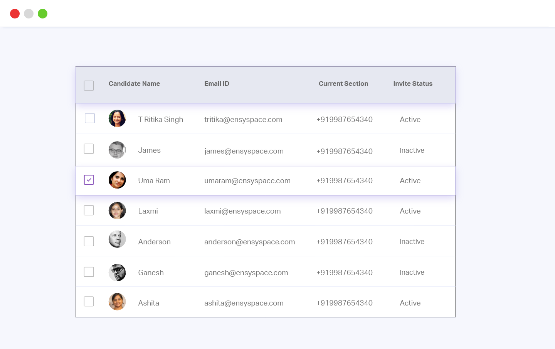Image resolution: width=555 pixels, height=349 pixels.
Task: Select the Anderson row checkbox
Action: (89, 241)
